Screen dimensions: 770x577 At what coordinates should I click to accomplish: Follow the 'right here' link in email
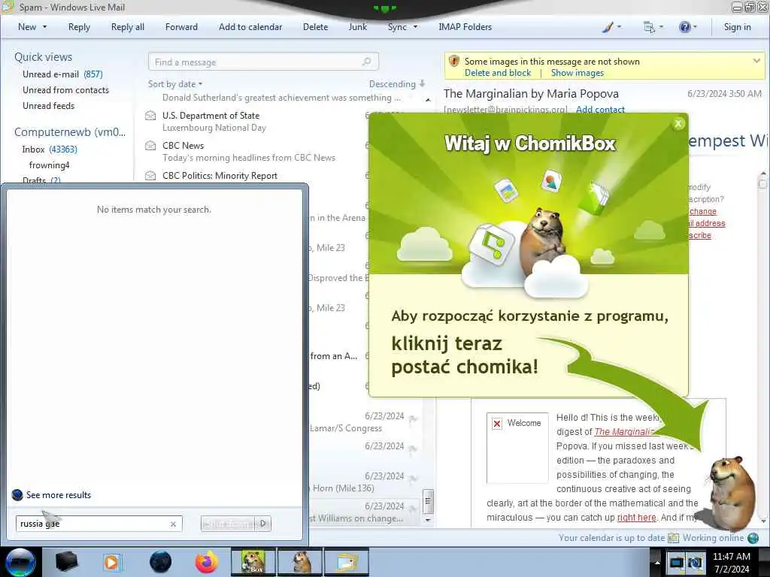(x=636, y=517)
